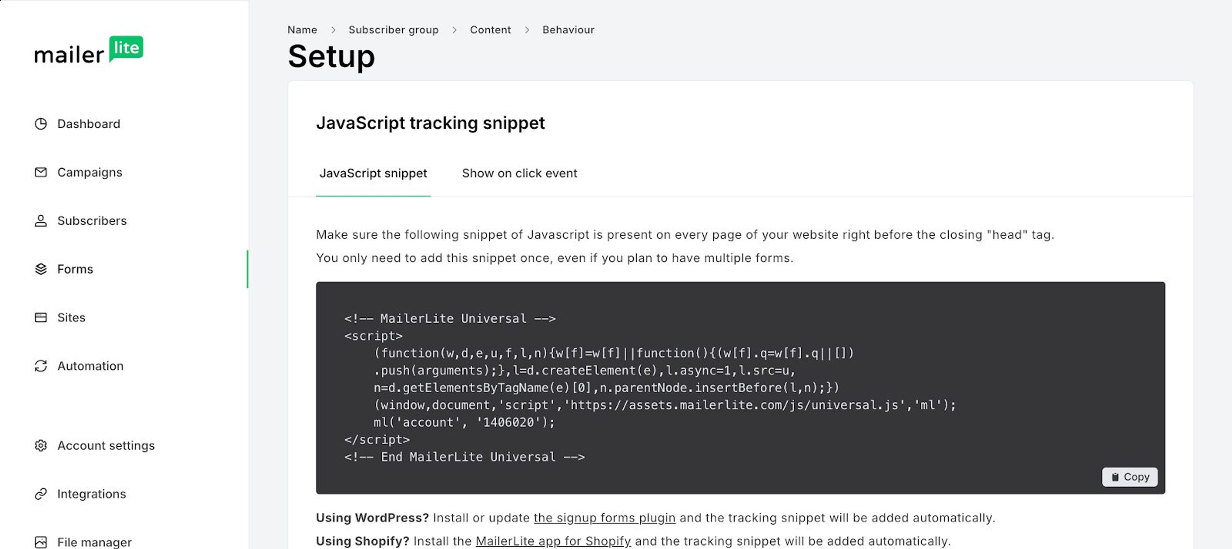Screen dimensions: 1232x549
Task: Open the Dashboard menu item
Action: pyautogui.click(x=89, y=124)
